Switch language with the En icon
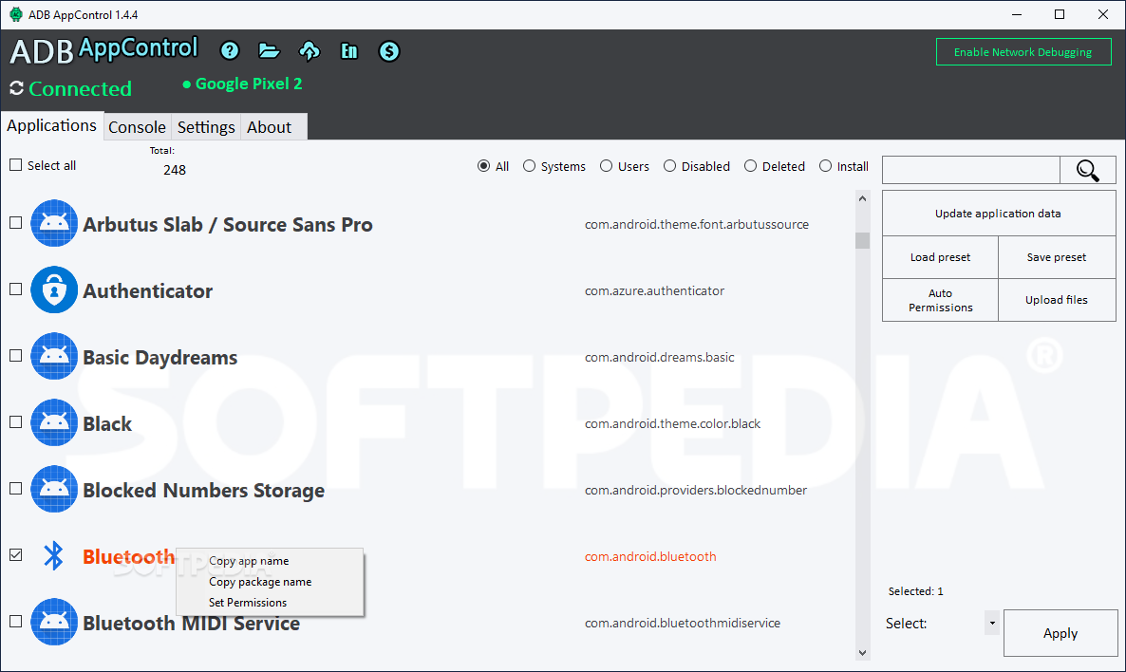The image size is (1126, 672). (349, 50)
